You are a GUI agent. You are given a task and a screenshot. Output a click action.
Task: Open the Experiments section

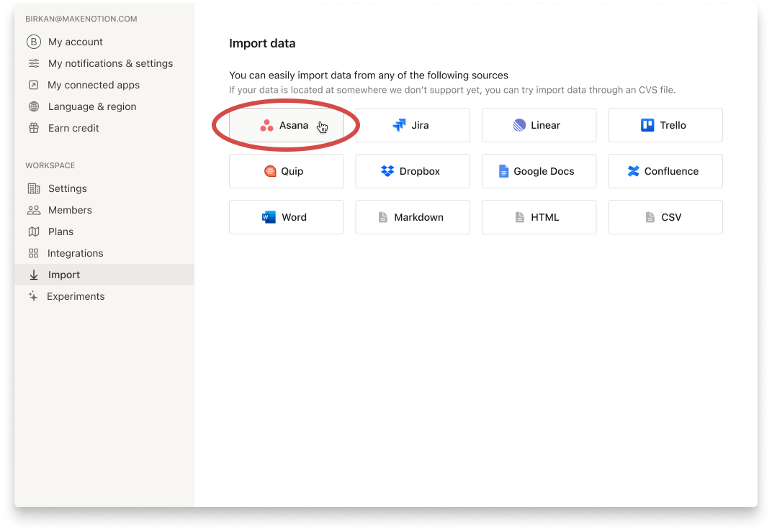tap(76, 296)
